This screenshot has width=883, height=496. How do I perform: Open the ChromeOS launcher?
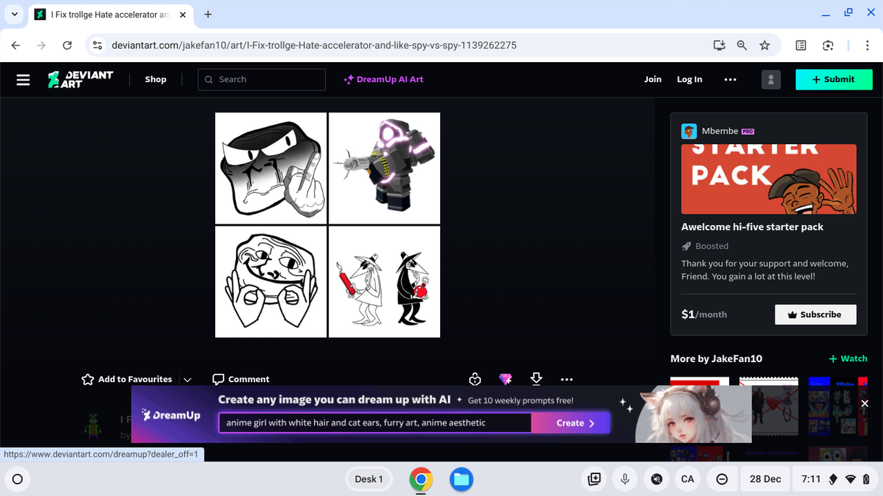[x=18, y=479]
